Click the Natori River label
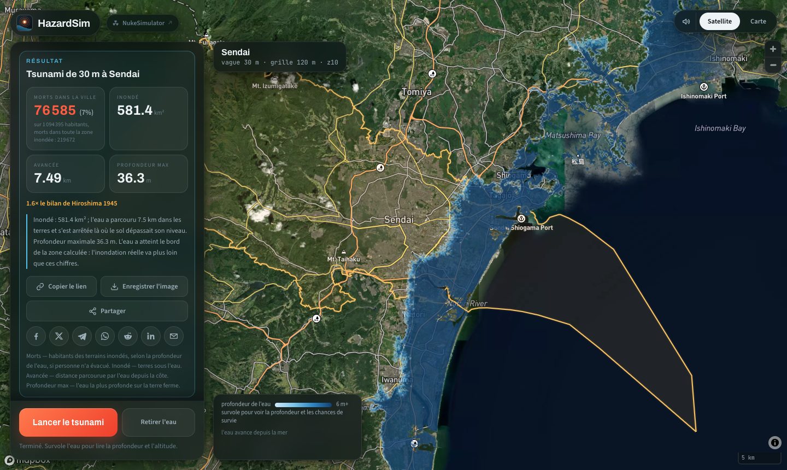787x470 pixels. coord(467,303)
